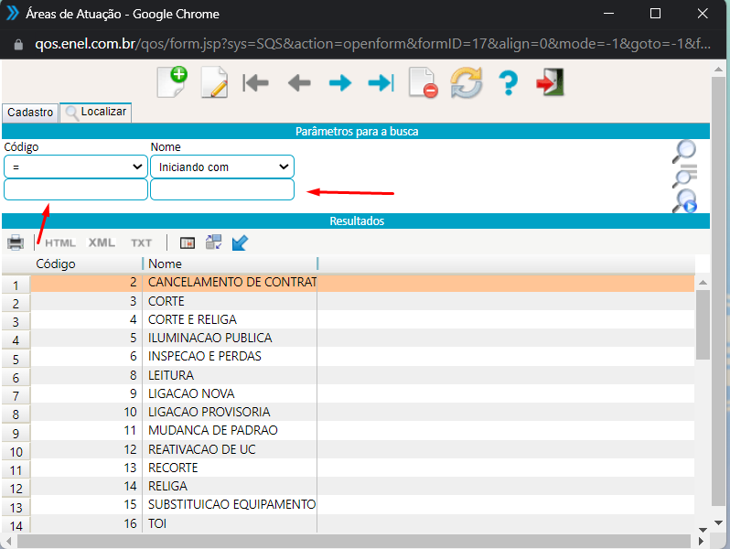Open the Código operator dropdown
The width and height of the screenshot is (730, 549).
(x=76, y=167)
